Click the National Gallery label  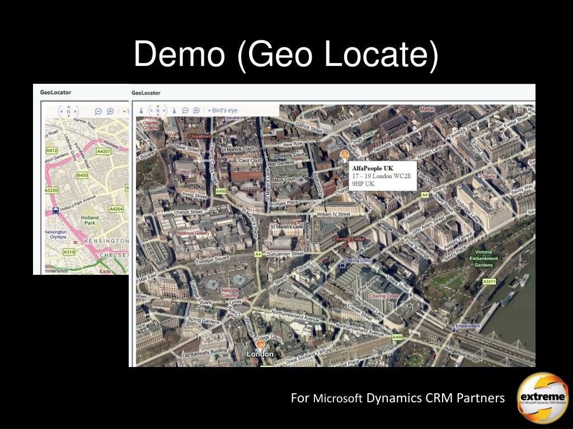coord(193,233)
